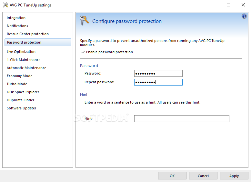This screenshot has width=251, height=182.
Task: Click the blue 'Password' section heading
Action: (x=89, y=66)
